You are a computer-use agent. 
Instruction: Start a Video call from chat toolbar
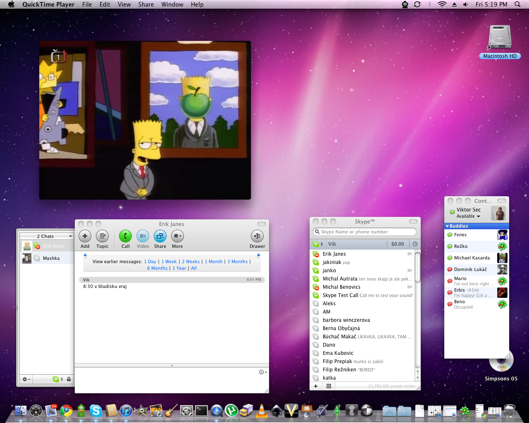click(143, 236)
